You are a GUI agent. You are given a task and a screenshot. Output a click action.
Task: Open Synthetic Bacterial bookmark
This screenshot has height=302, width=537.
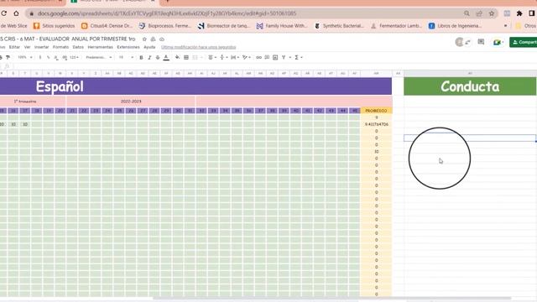pos(339,26)
